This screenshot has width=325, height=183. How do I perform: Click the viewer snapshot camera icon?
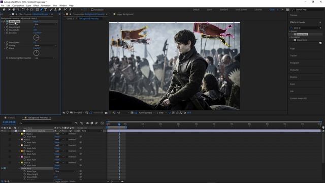pyautogui.click(x=106, y=113)
